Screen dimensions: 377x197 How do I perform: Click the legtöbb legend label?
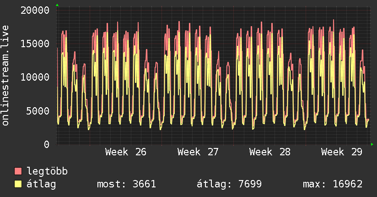(x=47, y=171)
